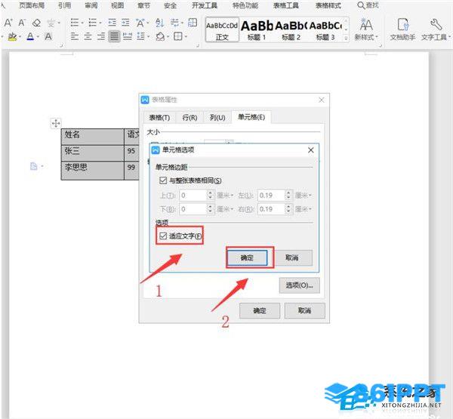This screenshot has width=453, height=419.
Task: Apply bulleted list formatting
Action: 75,22
